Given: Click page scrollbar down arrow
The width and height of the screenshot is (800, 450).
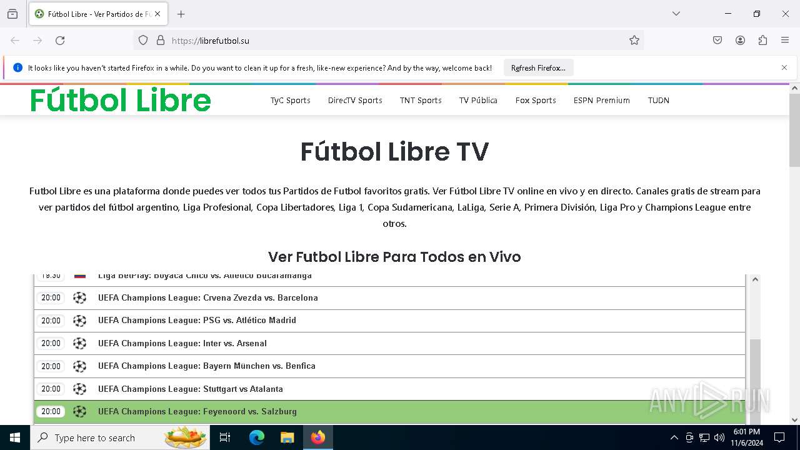Looking at the screenshot, I should (794, 419).
